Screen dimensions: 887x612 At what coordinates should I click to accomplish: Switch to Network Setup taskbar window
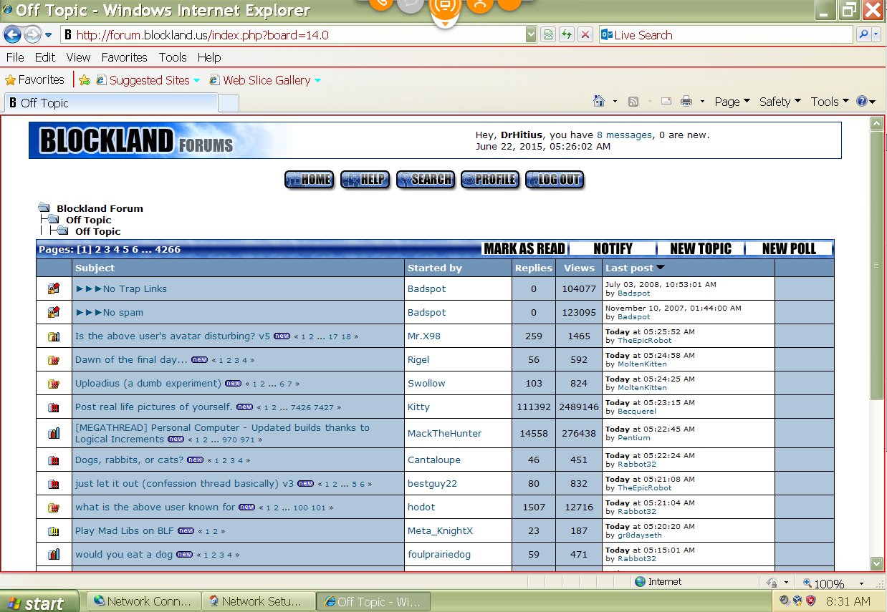259,601
